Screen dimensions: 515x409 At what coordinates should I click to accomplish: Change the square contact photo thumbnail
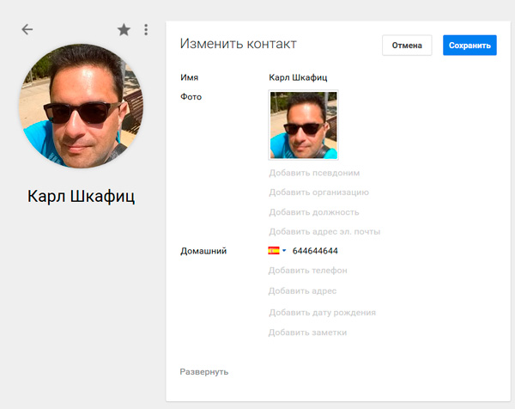pos(304,125)
